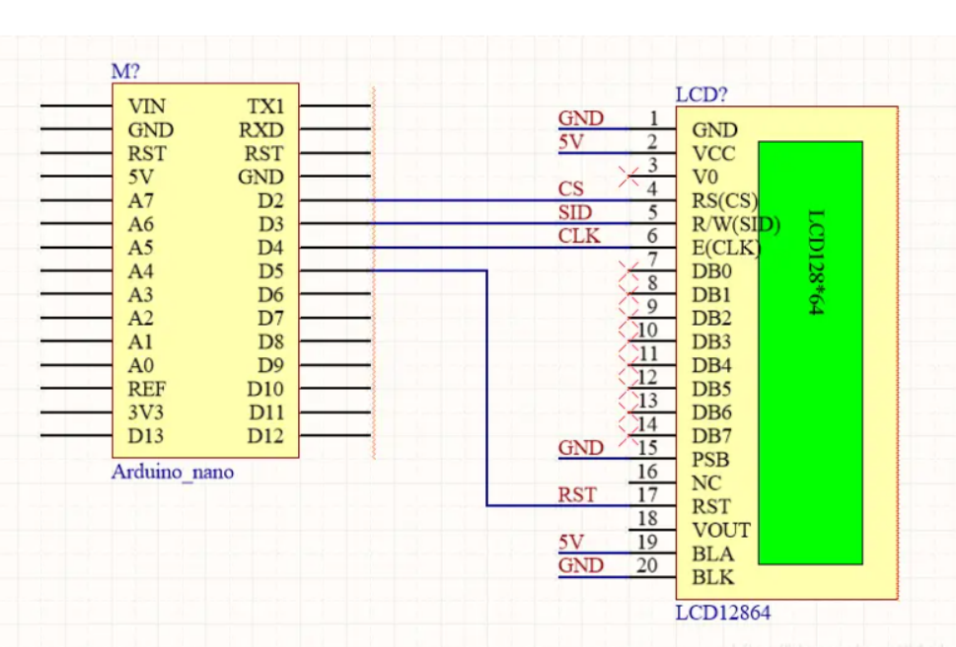
Task: Click the red CS net label
Action: pyautogui.click(x=570, y=189)
